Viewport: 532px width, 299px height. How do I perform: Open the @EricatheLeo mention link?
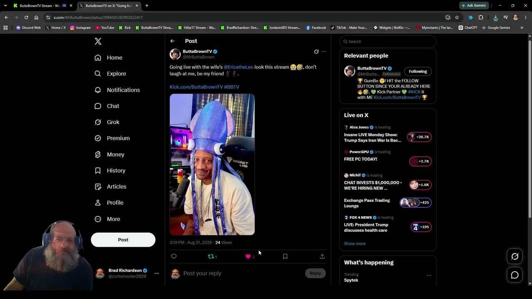239,67
